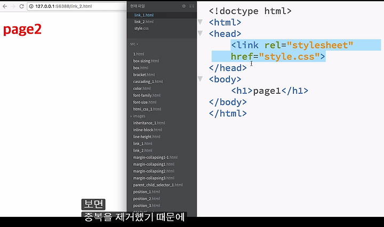The image size is (384, 227).
Task: Click the href="style.css" code line
Action: tap(278, 56)
